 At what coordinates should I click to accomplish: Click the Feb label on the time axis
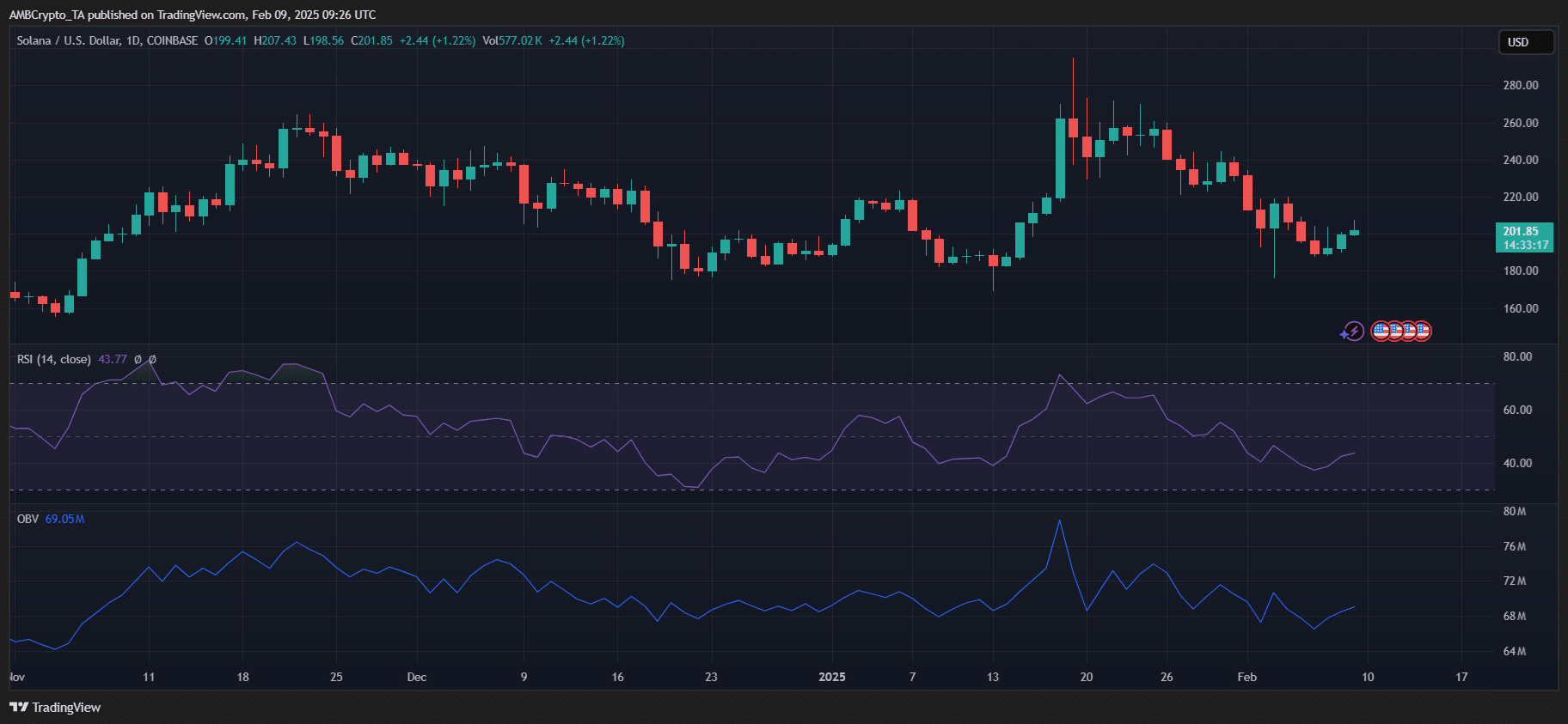point(1246,677)
